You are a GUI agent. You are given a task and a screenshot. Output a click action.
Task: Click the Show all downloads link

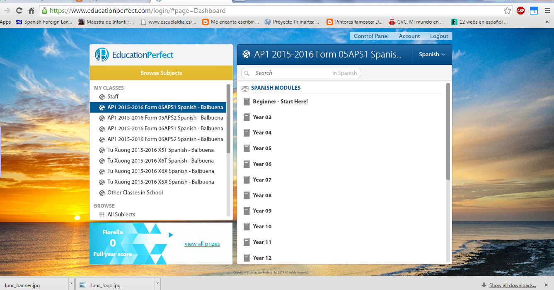(513, 285)
